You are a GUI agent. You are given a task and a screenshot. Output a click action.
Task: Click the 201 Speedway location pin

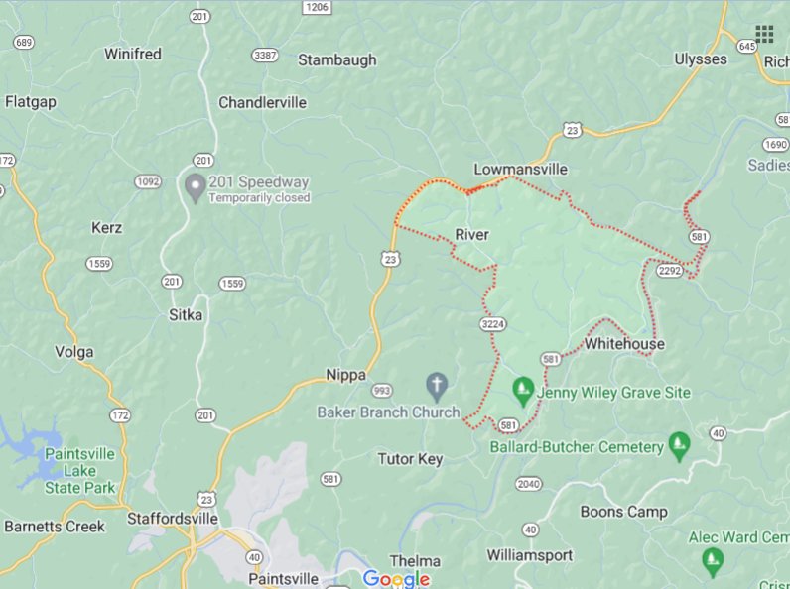195,188
